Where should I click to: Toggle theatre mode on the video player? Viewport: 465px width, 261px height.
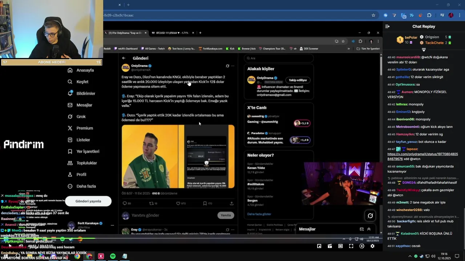tap(340, 246)
